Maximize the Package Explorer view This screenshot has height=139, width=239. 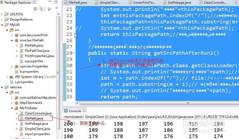click(56, 2)
